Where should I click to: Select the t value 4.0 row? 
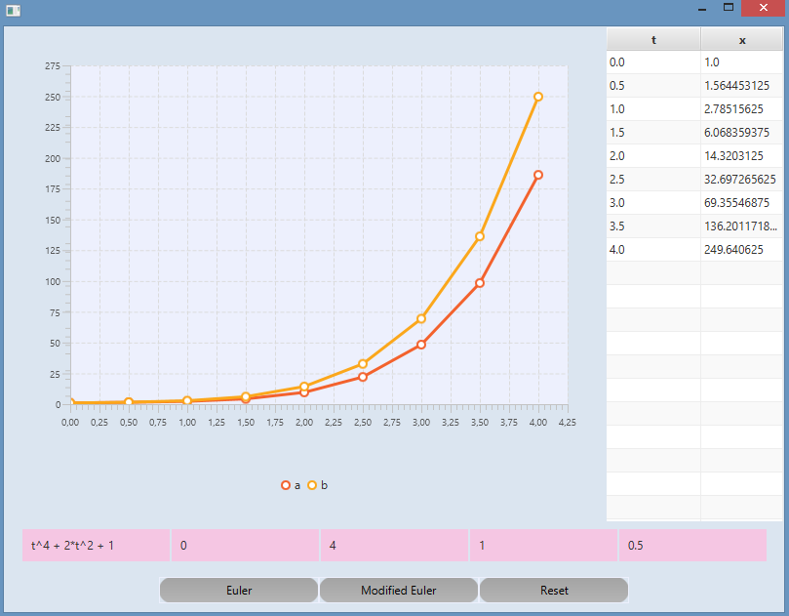[x=653, y=249]
